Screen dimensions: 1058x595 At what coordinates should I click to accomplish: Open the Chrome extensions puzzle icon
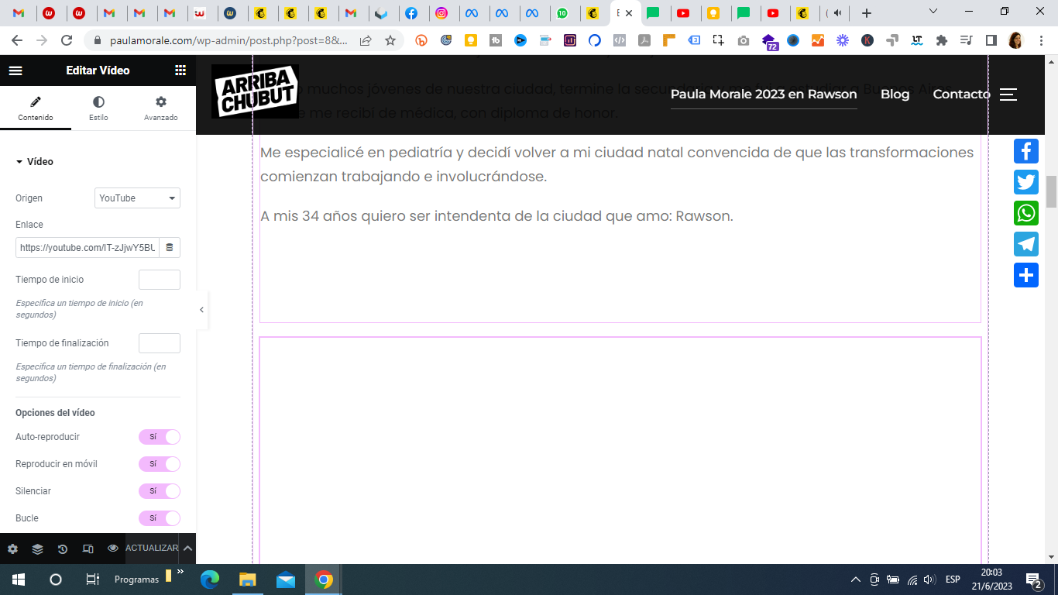[941, 40]
